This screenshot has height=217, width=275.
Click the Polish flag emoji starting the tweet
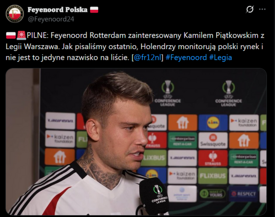coord(11,35)
